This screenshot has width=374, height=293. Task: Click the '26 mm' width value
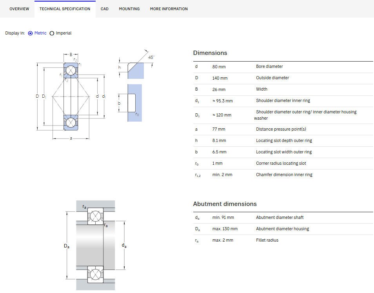click(219, 90)
